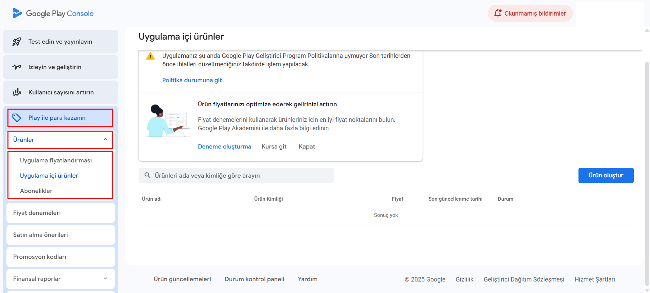This screenshot has width=650, height=293.
Task: Click Deneme oluşturma link
Action: point(225,146)
